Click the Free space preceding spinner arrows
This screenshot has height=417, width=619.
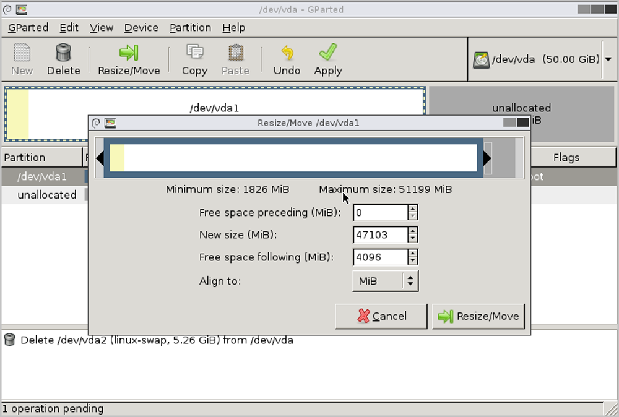pos(413,213)
